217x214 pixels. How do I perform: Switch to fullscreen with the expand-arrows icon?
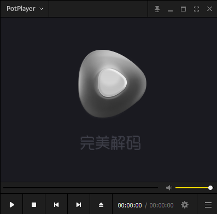[x=196, y=9]
